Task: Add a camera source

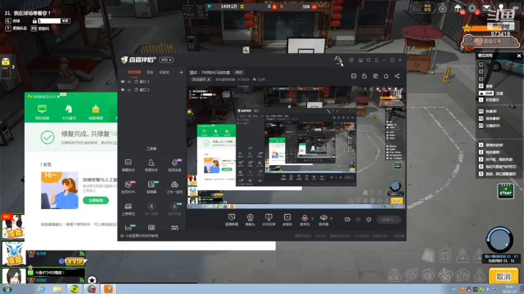Action: 250,220
